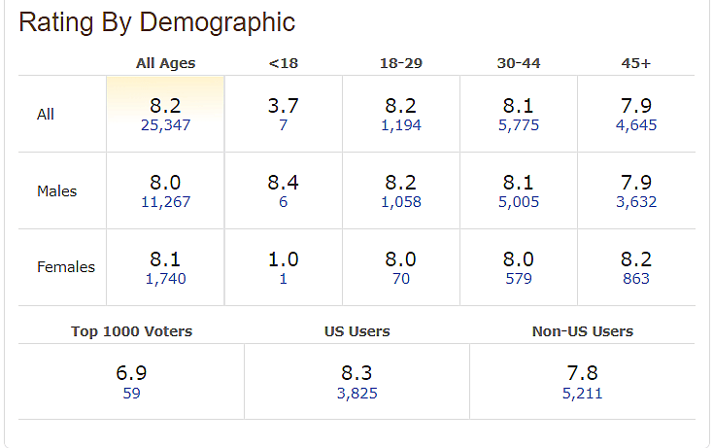Image resolution: width=713 pixels, height=448 pixels.
Task: Select the 70 females 18-29 votes
Action: (x=400, y=279)
